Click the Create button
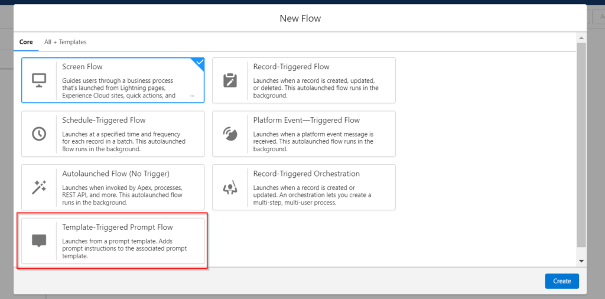 coord(562,281)
